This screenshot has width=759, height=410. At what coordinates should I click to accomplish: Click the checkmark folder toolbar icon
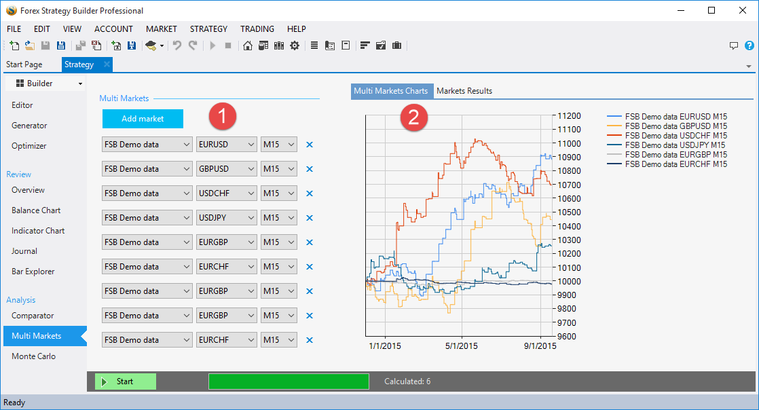click(381, 45)
